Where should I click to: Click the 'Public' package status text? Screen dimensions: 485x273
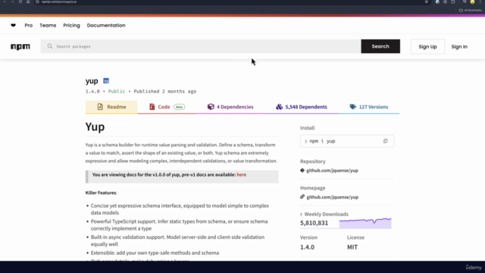click(x=117, y=91)
